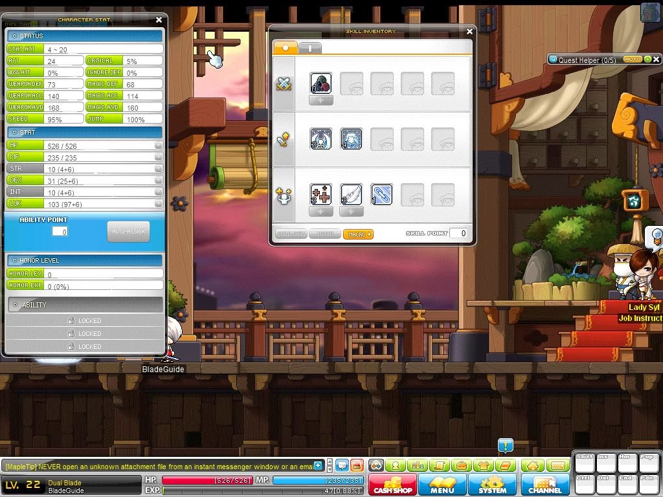Click the AUTO-ASSIGN ability points button
Viewport: 663px width, 497px height.
click(x=128, y=232)
